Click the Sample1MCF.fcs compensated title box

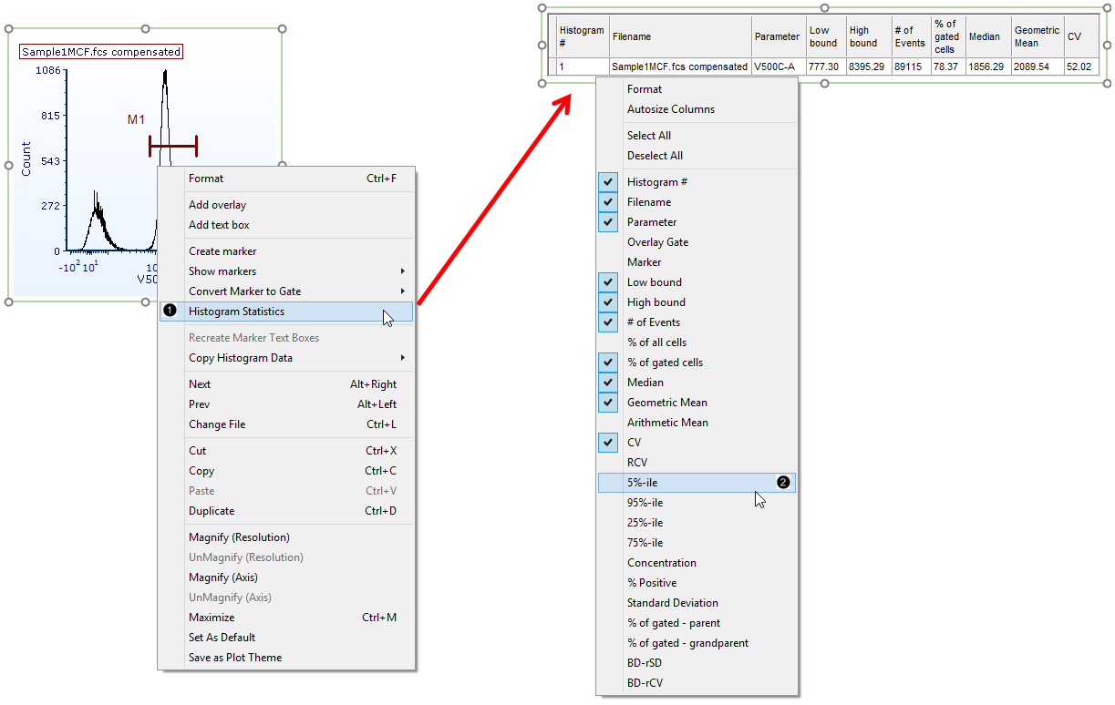101,52
